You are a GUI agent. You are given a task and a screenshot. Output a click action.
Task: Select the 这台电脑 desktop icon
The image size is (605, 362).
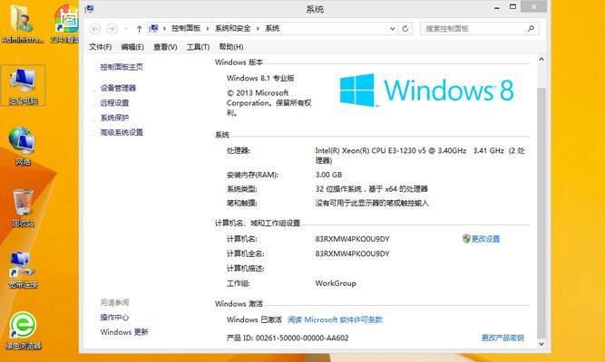24,85
